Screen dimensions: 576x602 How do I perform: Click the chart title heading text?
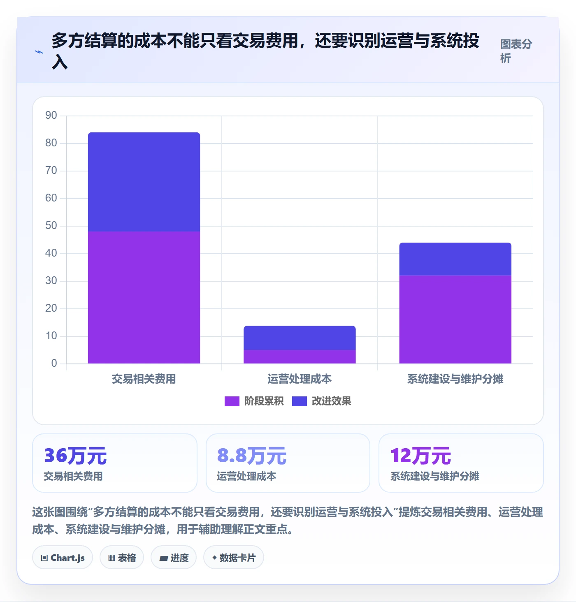click(265, 51)
